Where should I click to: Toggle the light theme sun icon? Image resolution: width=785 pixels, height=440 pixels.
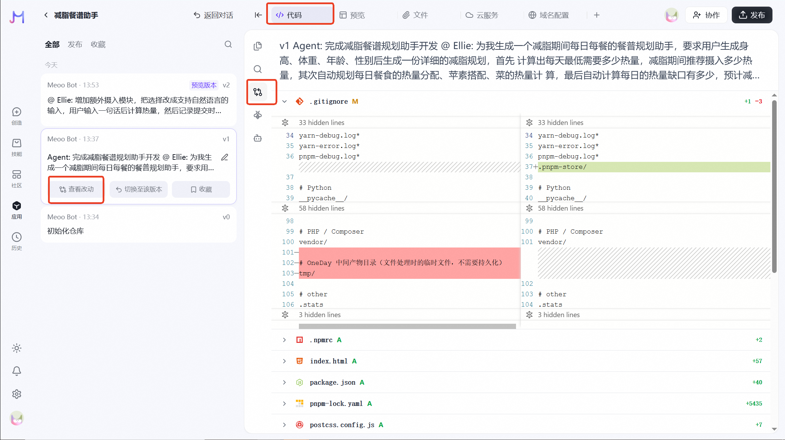pyautogui.click(x=17, y=348)
